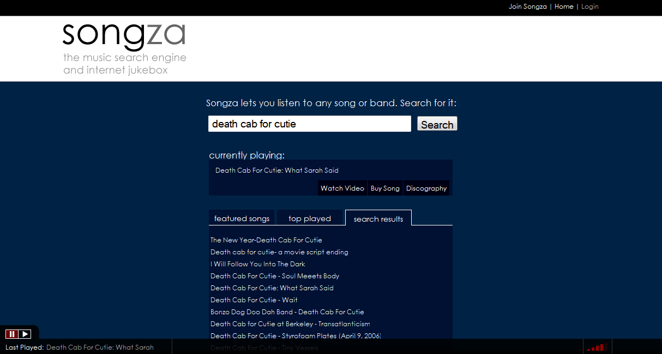Open the Discography button
This screenshot has width=662, height=354.
[426, 188]
